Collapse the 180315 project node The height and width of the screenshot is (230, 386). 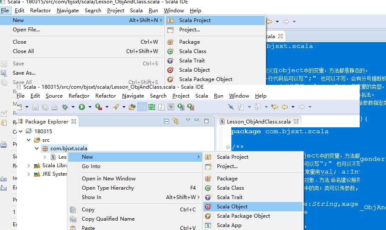click(x=21, y=132)
